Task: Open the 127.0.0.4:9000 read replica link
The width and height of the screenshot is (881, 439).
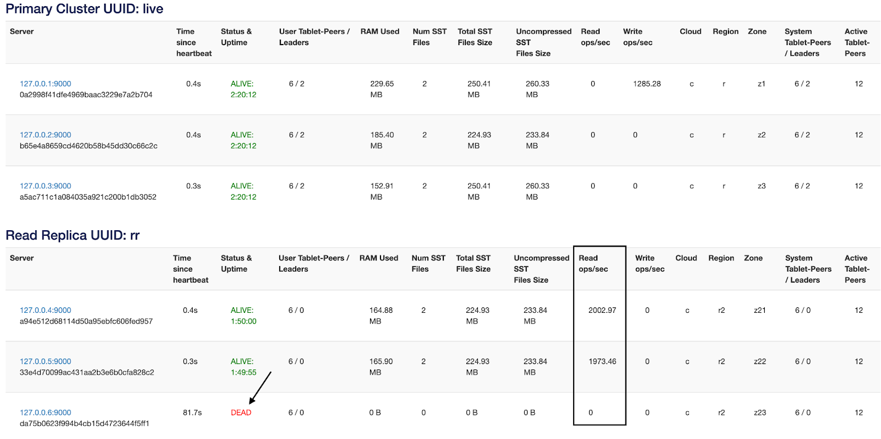Action: 45,310
